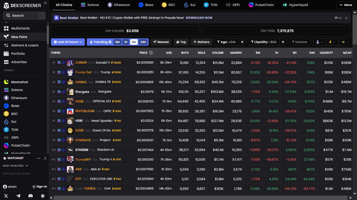Click the anon user avatar icon
This screenshot has width=357, height=200.
click(x=5, y=186)
